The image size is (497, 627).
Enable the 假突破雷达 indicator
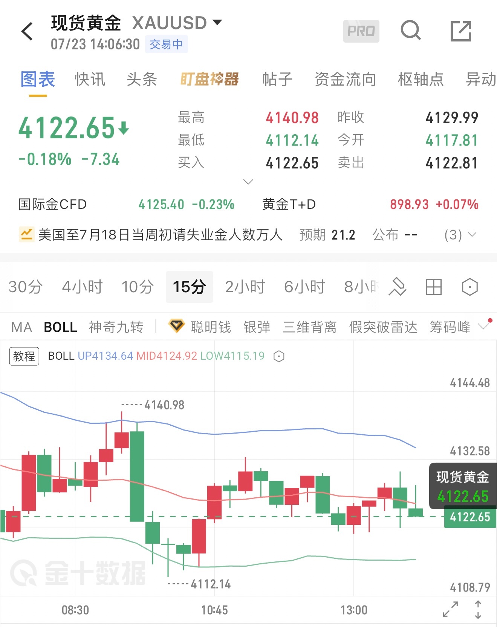click(x=383, y=327)
